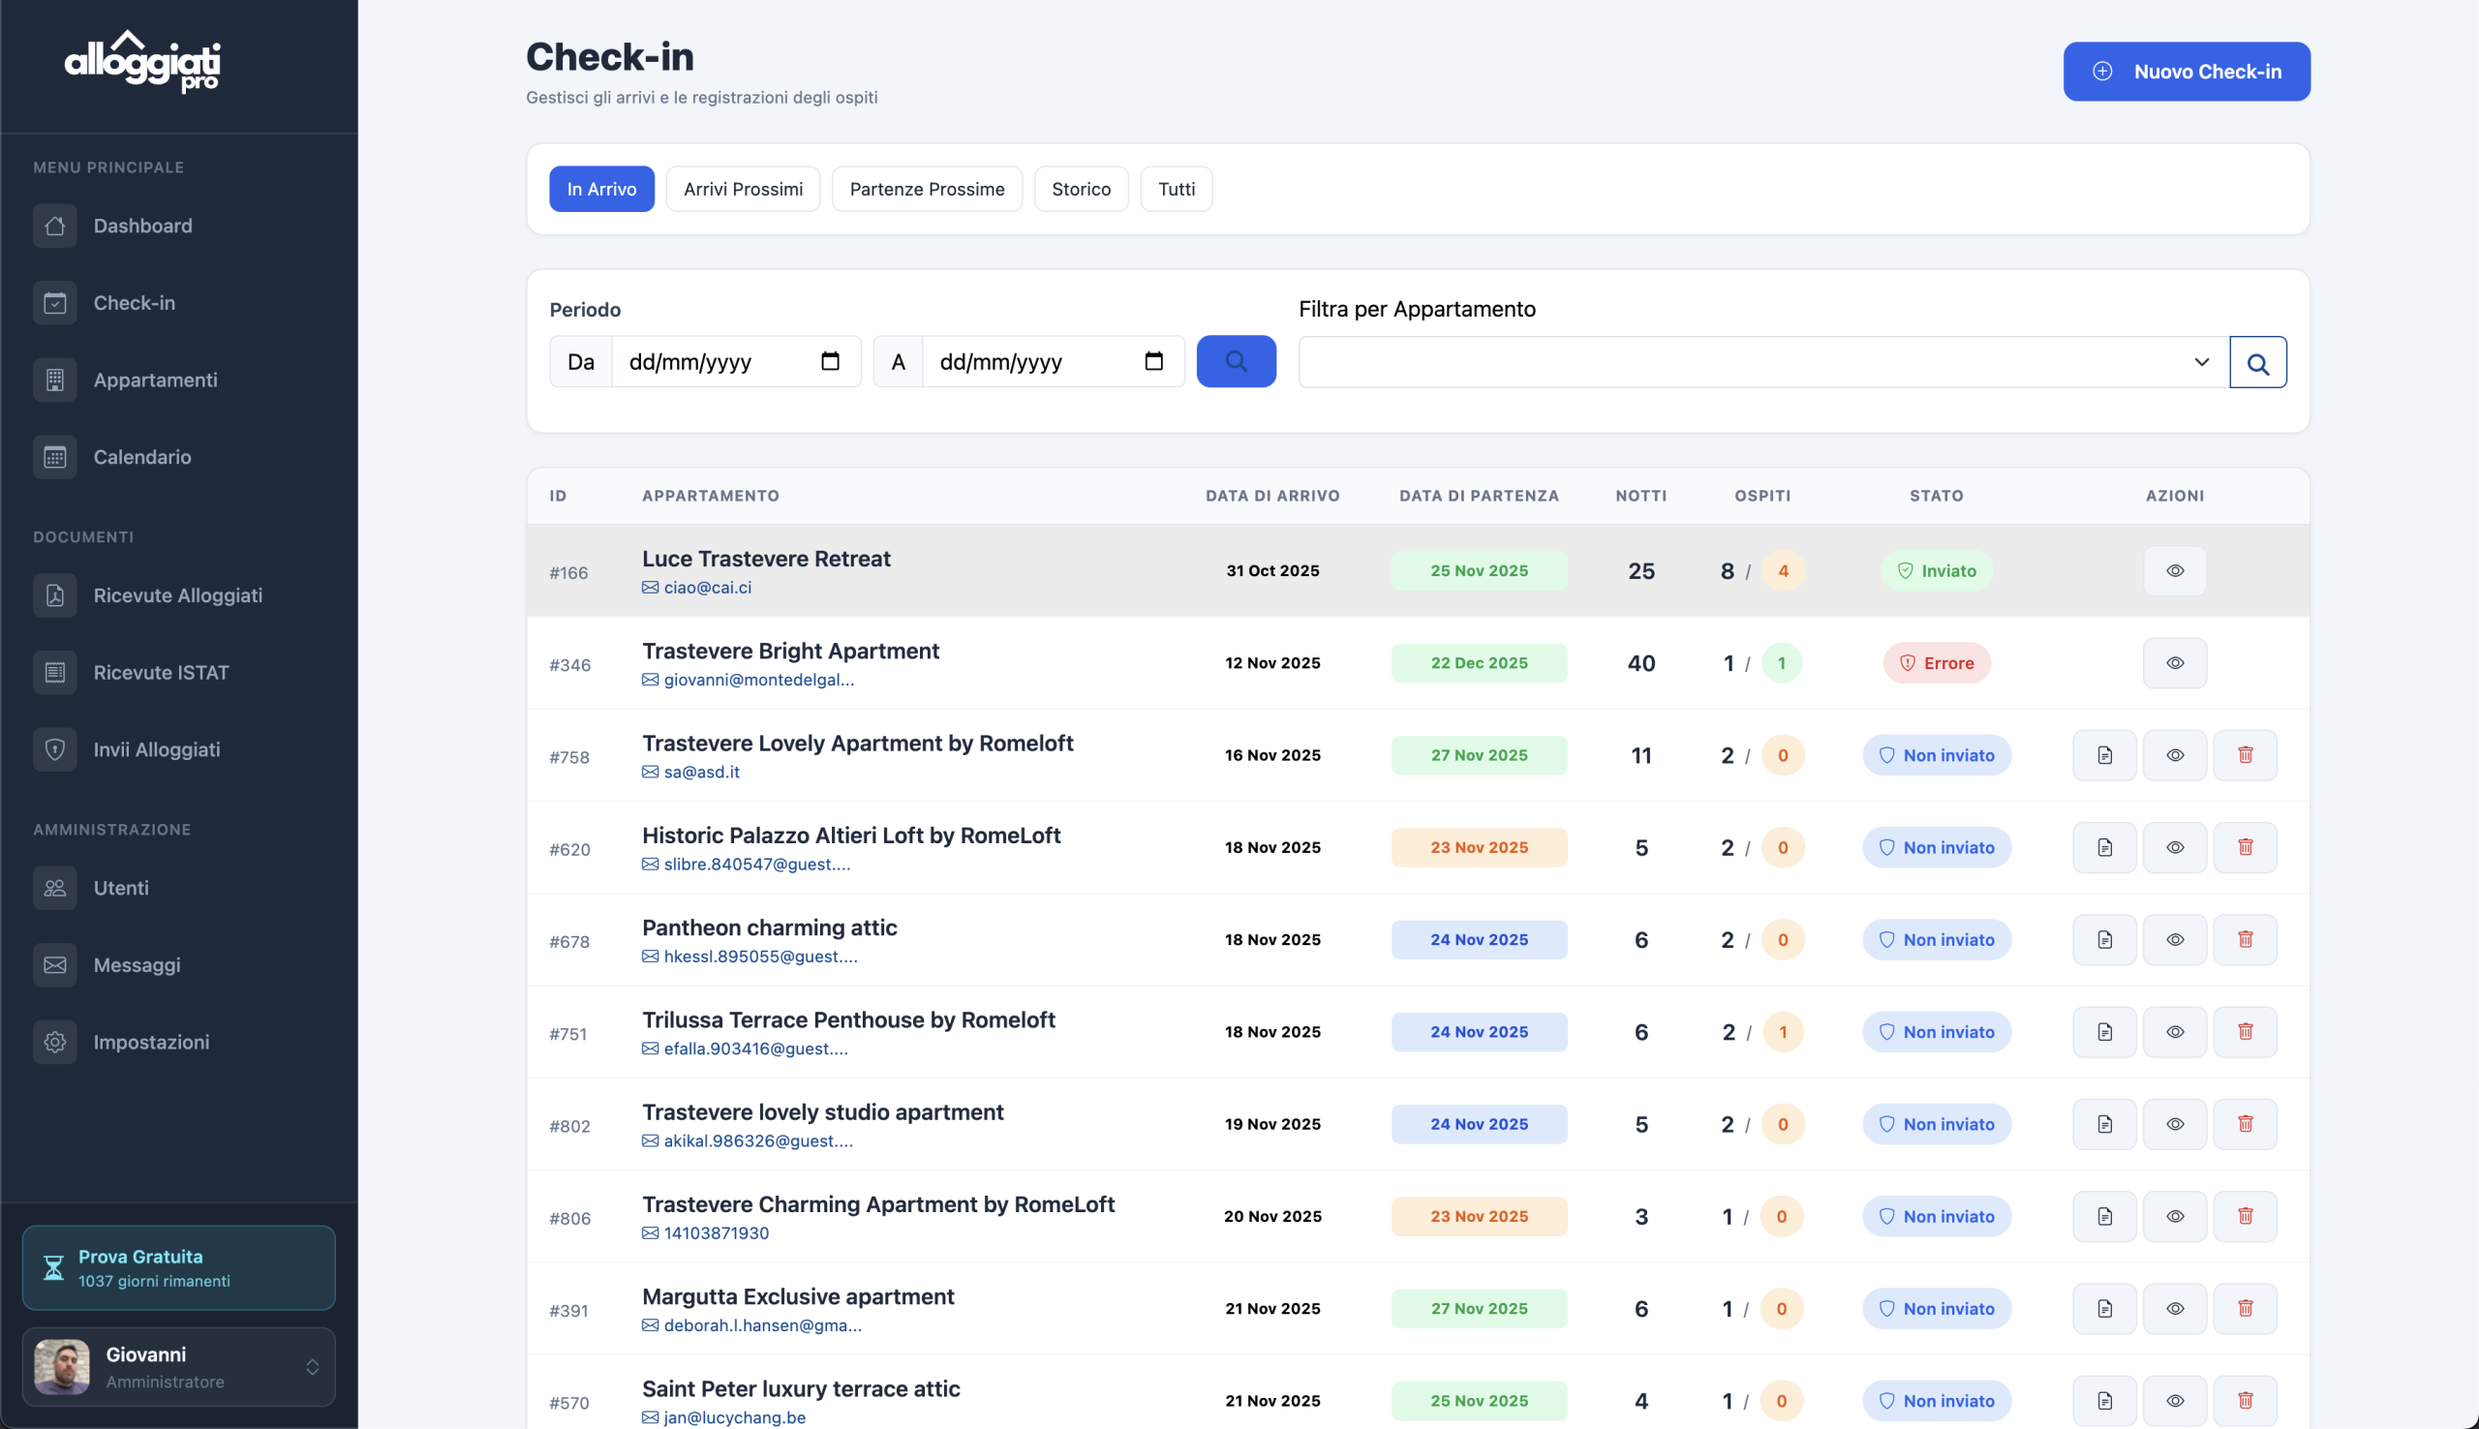This screenshot has width=2479, height=1429.
Task: View check-in #166 via eye icon
Action: (x=2174, y=571)
